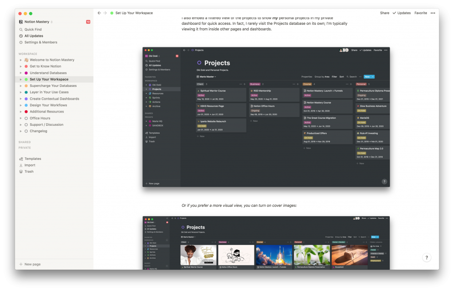The width and height of the screenshot is (454, 291).
Task: Go forward with the right arrow
Action: point(105,13)
